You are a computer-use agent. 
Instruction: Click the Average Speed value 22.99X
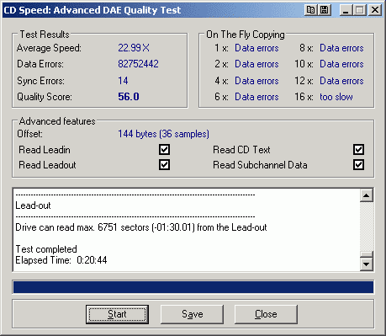point(134,48)
